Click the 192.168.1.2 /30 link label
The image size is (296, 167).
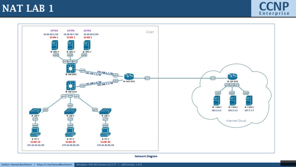(93, 74)
